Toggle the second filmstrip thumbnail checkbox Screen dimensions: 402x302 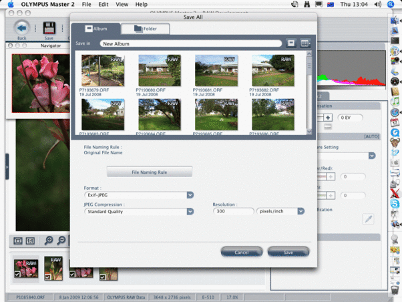[x=47, y=275]
